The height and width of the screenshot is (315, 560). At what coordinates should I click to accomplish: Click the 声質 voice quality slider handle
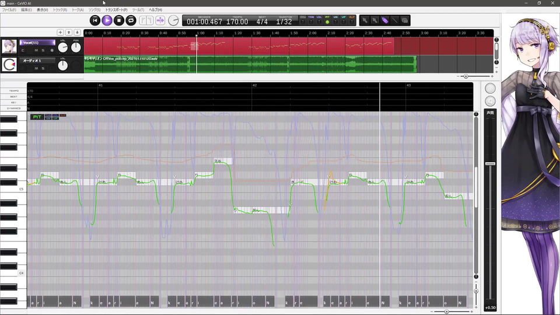[x=490, y=163]
